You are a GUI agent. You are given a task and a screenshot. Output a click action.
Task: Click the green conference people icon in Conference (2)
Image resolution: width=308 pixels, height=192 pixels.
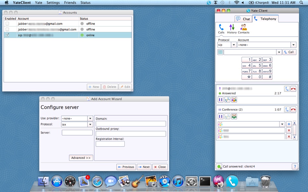[x=234, y=117]
